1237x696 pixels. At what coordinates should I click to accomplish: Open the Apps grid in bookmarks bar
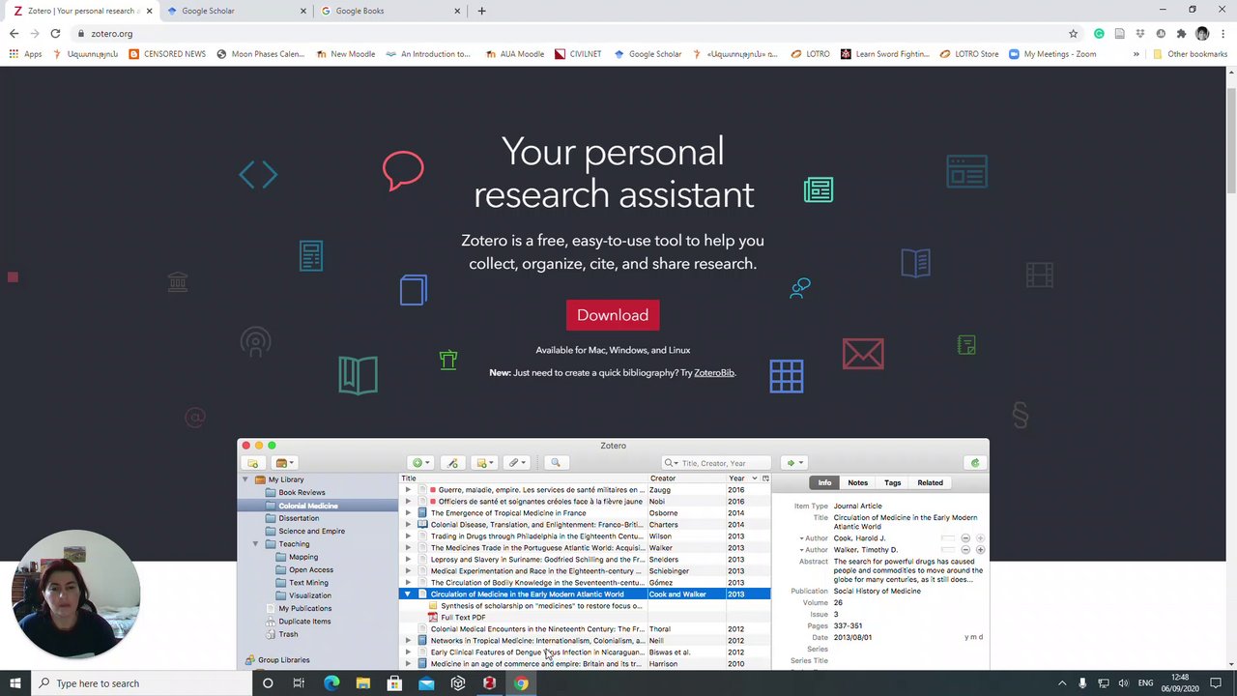click(x=25, y=54)
